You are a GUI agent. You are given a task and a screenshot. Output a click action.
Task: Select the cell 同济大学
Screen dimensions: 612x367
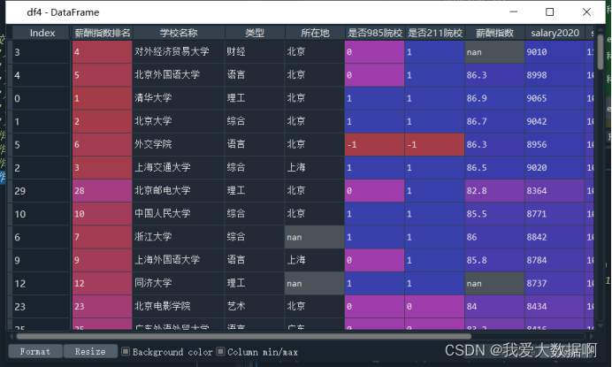[x=179, y=283]
